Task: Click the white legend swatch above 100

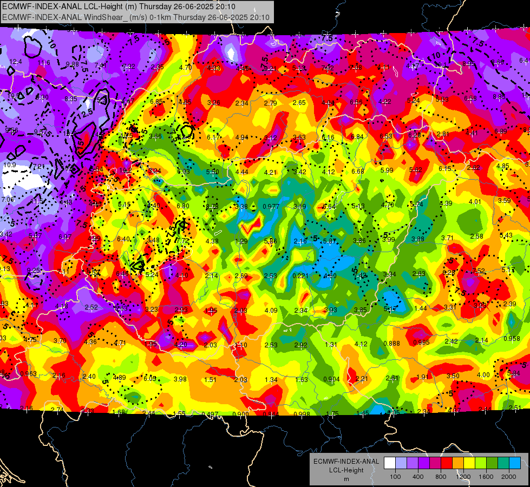Action: tap(390, 463)
